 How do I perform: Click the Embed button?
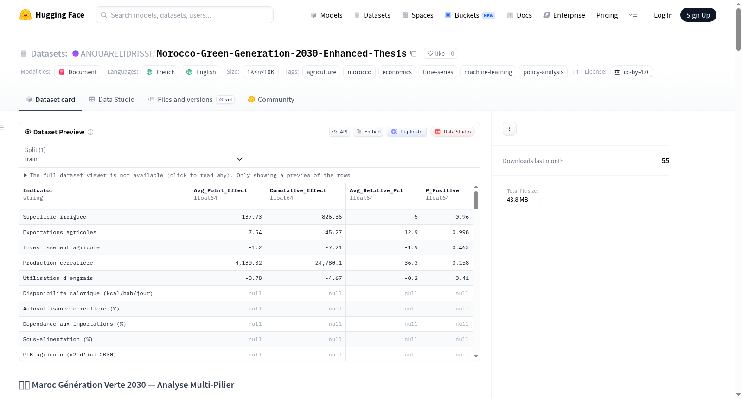(x=369, y=132)
